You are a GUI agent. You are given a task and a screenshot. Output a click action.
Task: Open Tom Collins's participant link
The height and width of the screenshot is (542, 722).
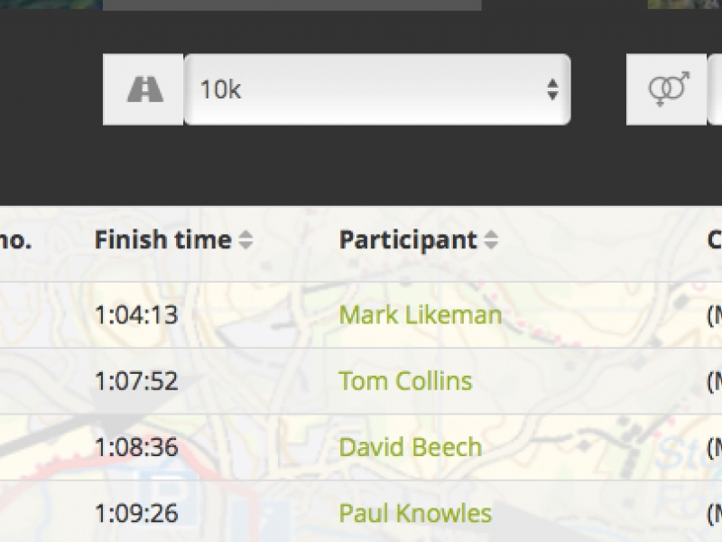(x=405, y=381)
